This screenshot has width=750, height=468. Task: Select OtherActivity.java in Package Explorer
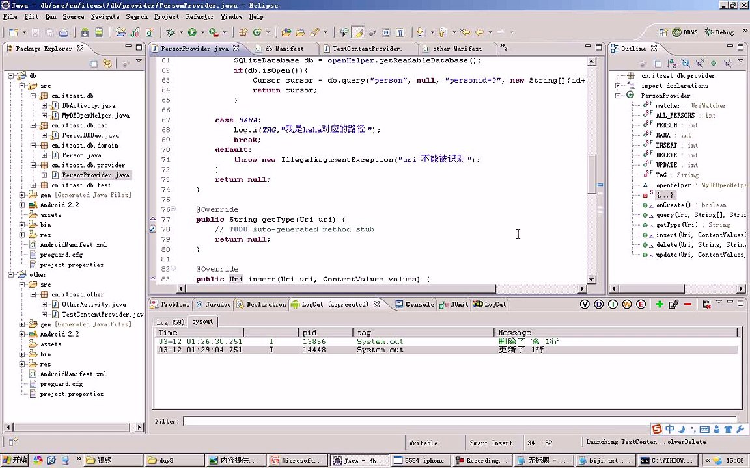pyautogui.click(x=94, y=304)
